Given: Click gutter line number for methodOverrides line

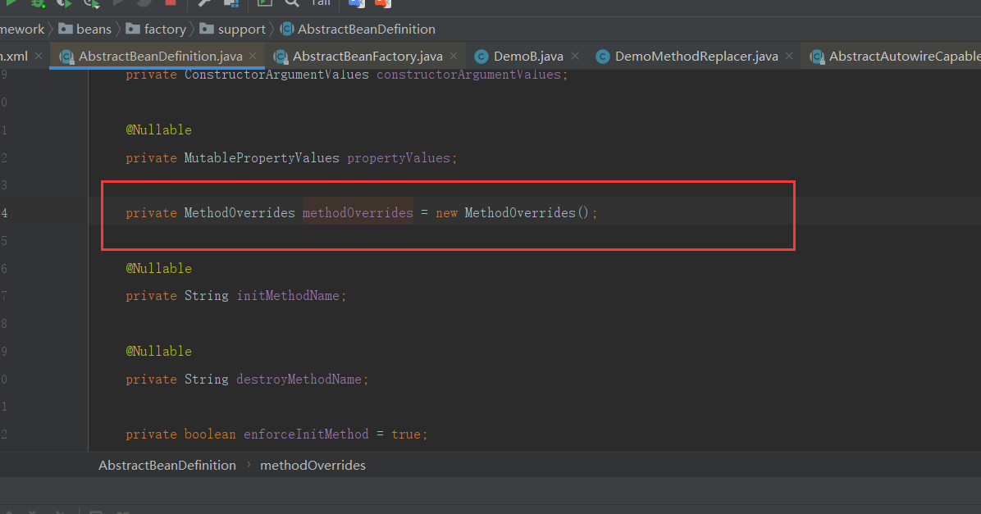Looking at the screenshot, I should pyautogui.click(x=4, y=212).
